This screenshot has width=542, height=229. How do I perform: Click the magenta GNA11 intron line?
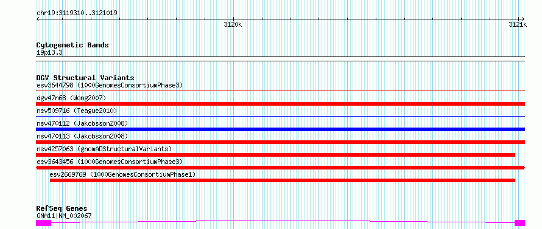(x=283, y=220)
